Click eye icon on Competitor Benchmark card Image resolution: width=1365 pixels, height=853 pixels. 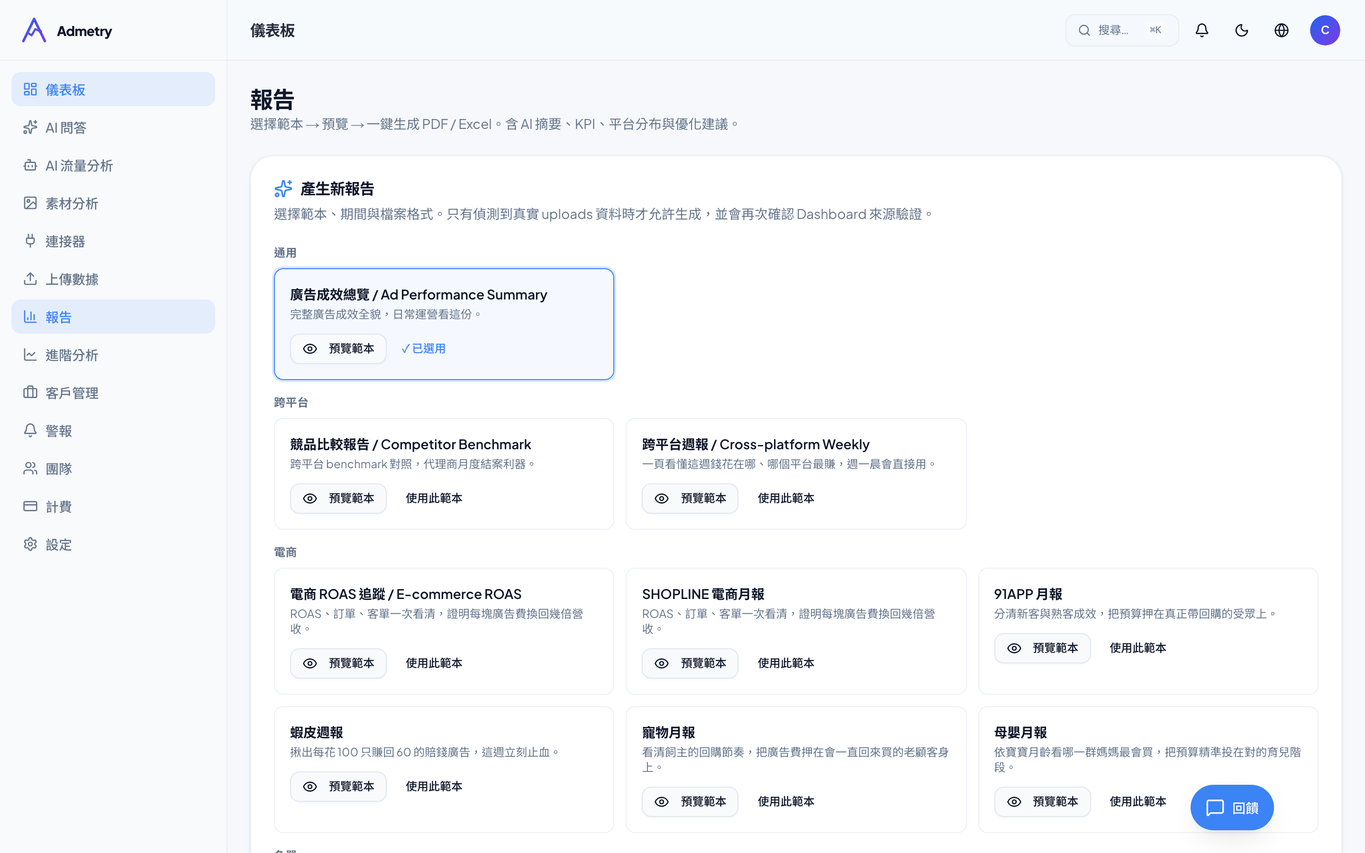coord(310,499)
